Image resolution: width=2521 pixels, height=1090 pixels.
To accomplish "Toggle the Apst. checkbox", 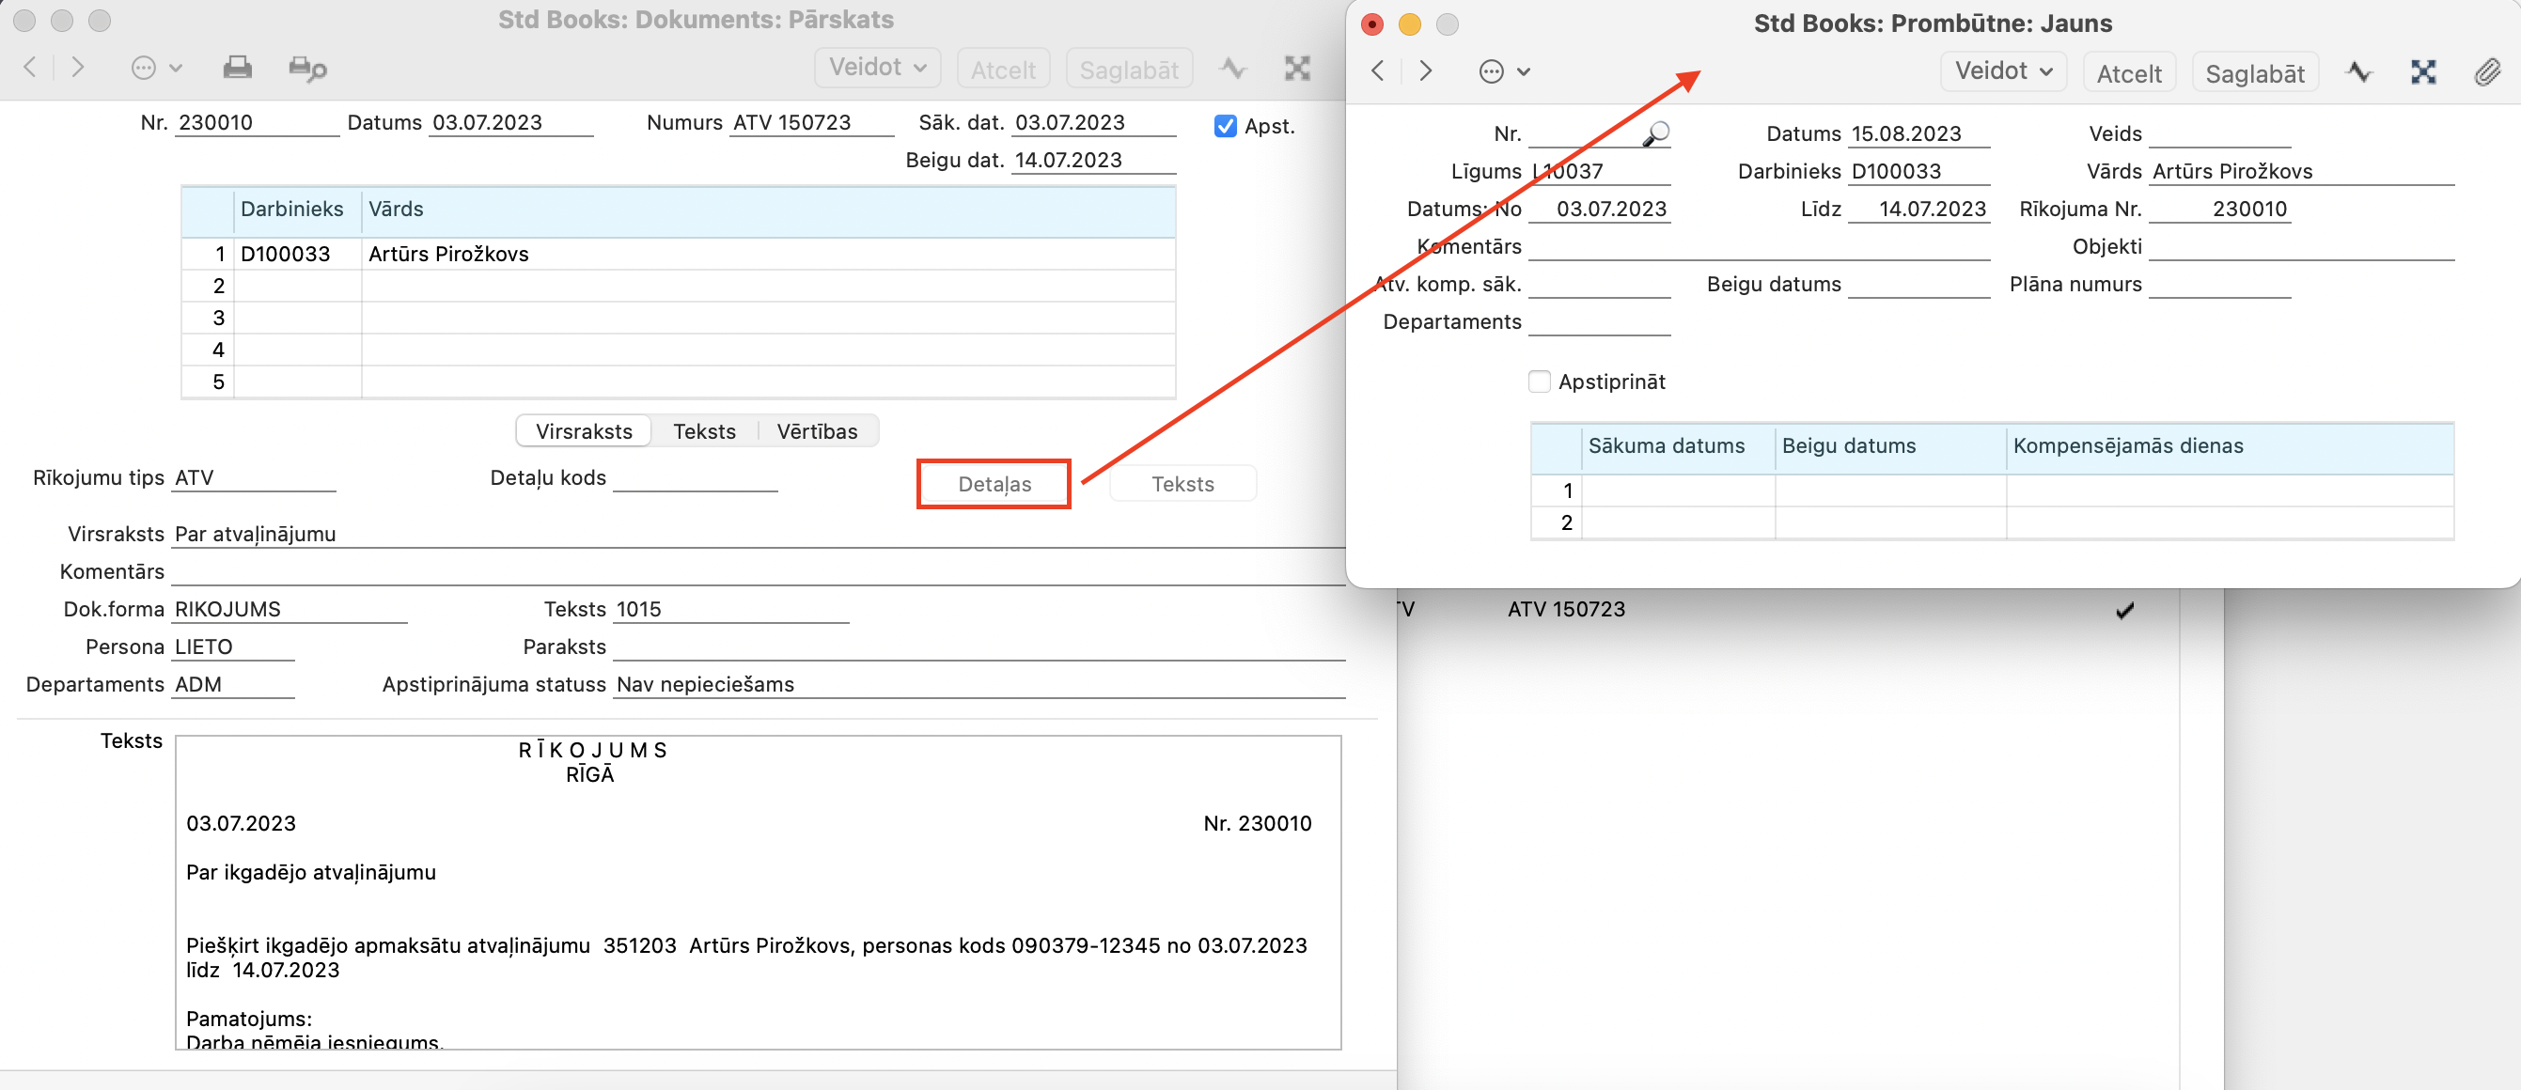I will coord(1224,126).
